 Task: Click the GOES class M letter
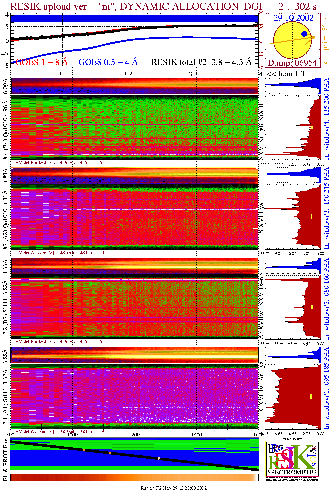coord(261,27)
